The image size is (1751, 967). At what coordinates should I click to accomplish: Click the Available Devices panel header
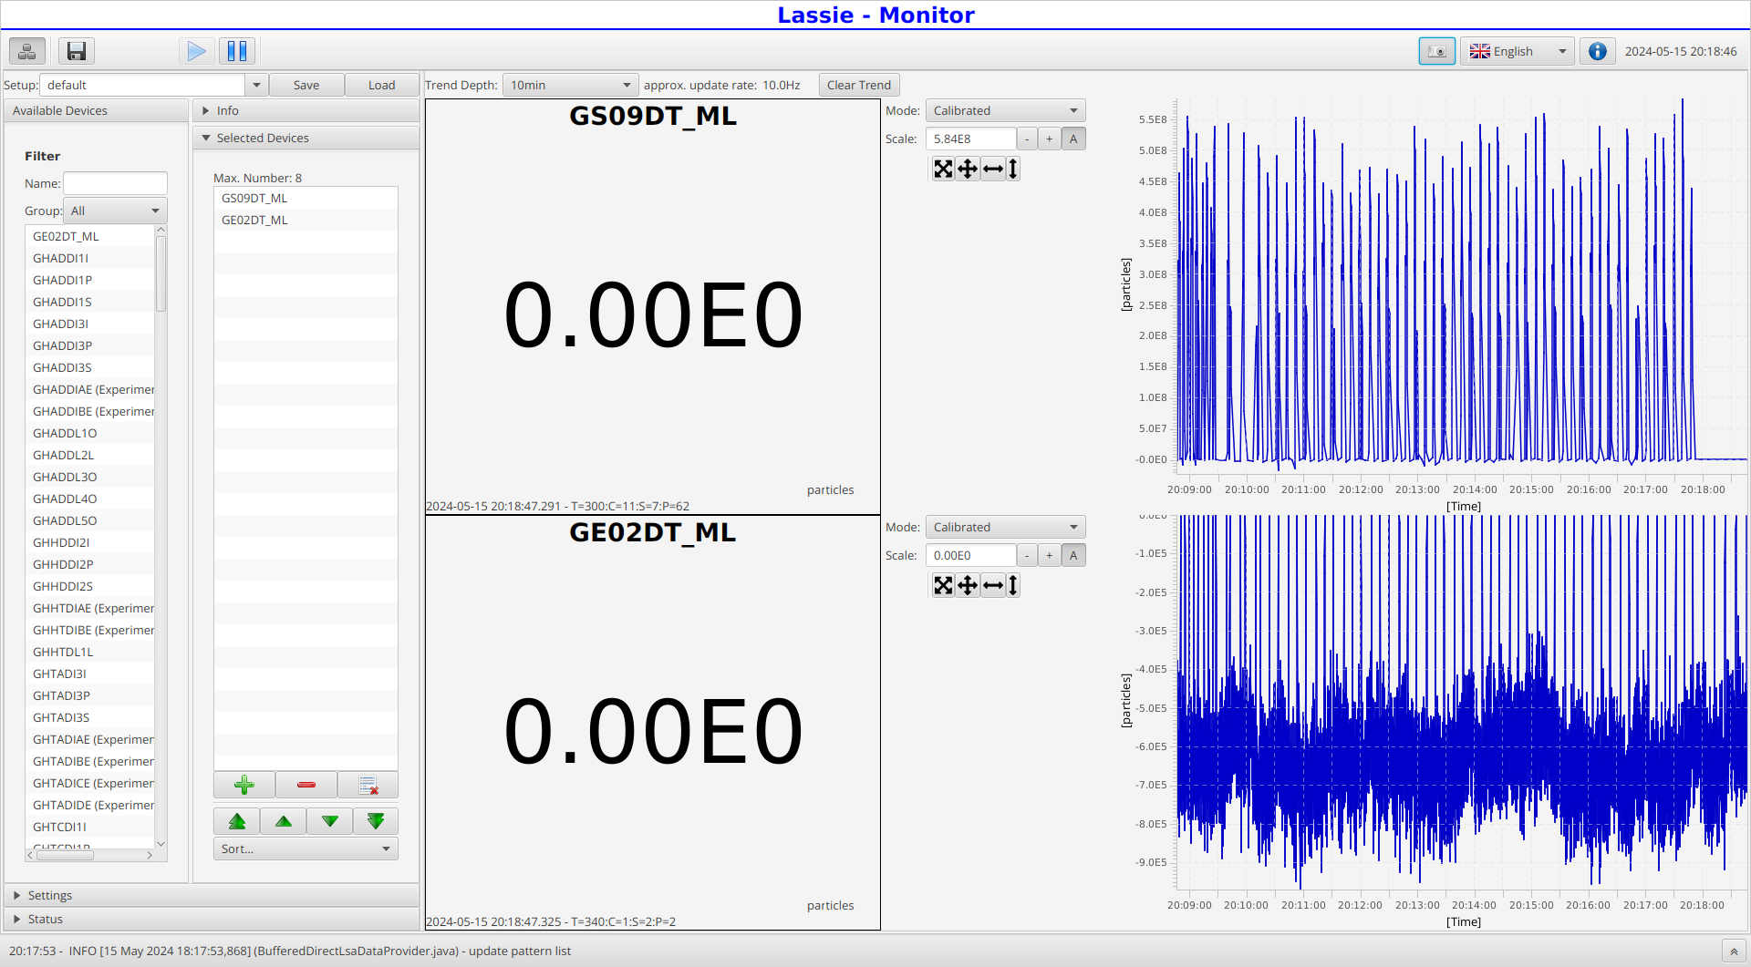pyautogui.click(x=96, y=110)
